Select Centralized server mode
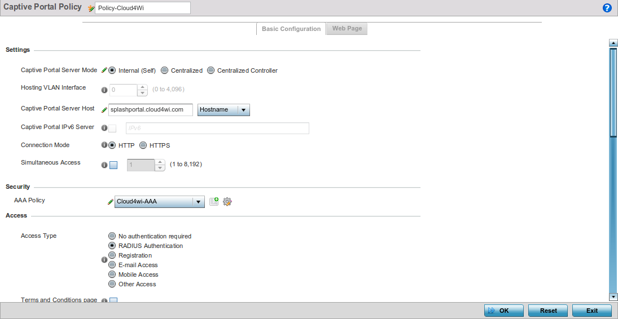 tap(164, 70)
